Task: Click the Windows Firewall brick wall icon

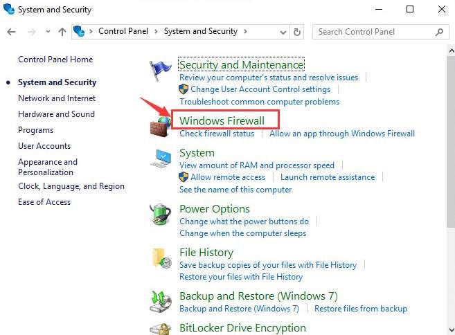Action: [x=161, y=125]
